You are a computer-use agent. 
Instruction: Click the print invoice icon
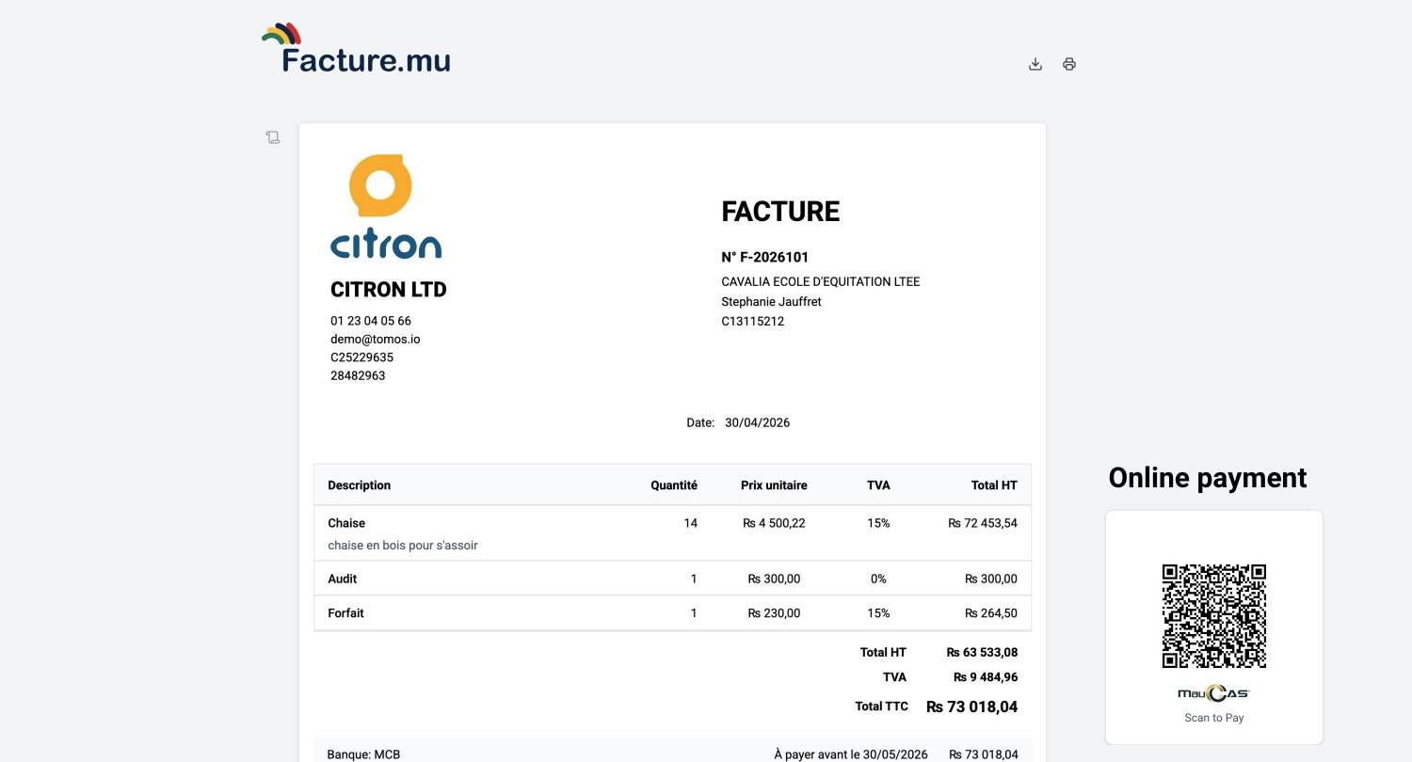[1069, 64]
